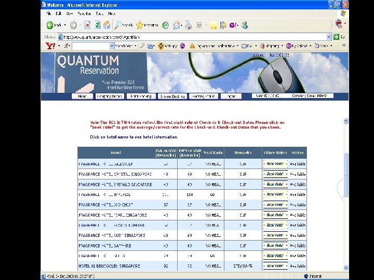Click the Yahoo Shopping bag icon
Viewport: 374px width, 280px height.
(x=262, y=46)
